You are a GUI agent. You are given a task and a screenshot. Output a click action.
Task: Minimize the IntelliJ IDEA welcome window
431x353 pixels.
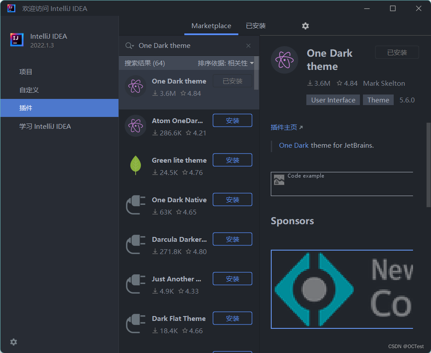tap(367, 8)
